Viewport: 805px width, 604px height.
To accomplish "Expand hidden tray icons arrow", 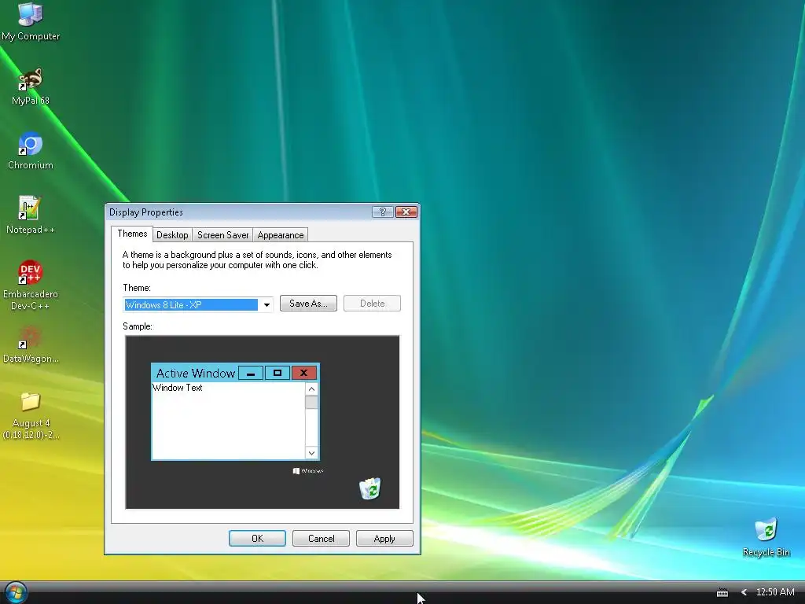I will [x=744, y=592].
